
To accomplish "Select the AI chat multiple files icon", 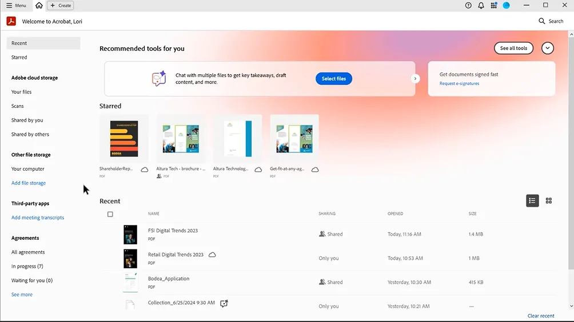I will (159, 78).
